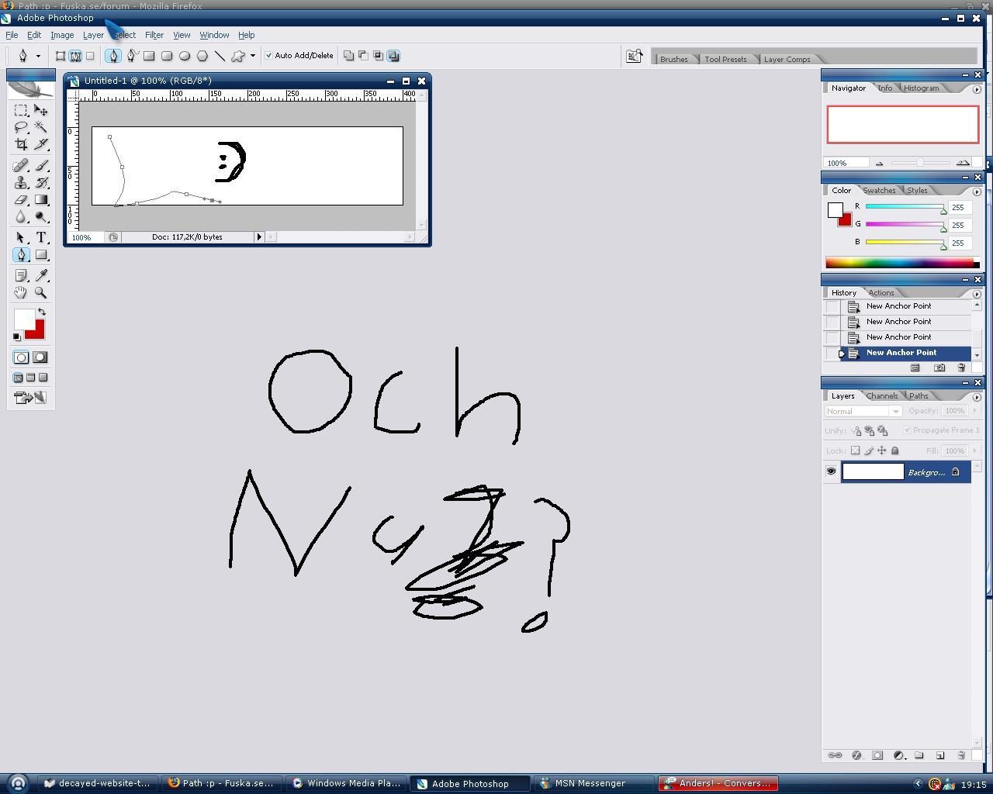Switch to the Swatches tab

click(x=879, y=191)
